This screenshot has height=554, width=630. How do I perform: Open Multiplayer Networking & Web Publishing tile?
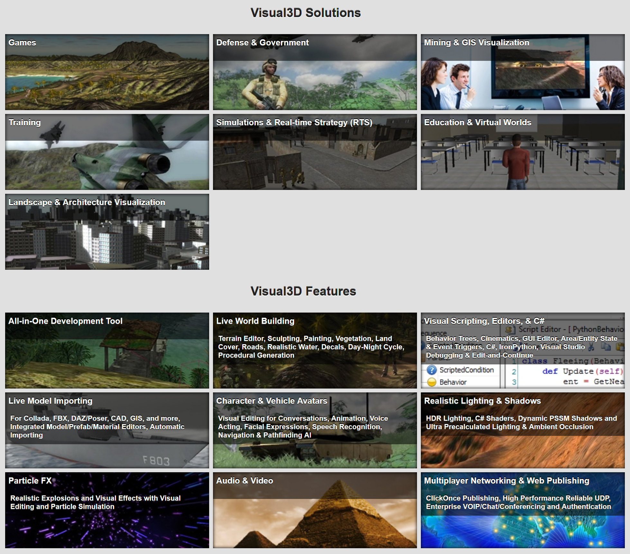[x=523, y=510]
